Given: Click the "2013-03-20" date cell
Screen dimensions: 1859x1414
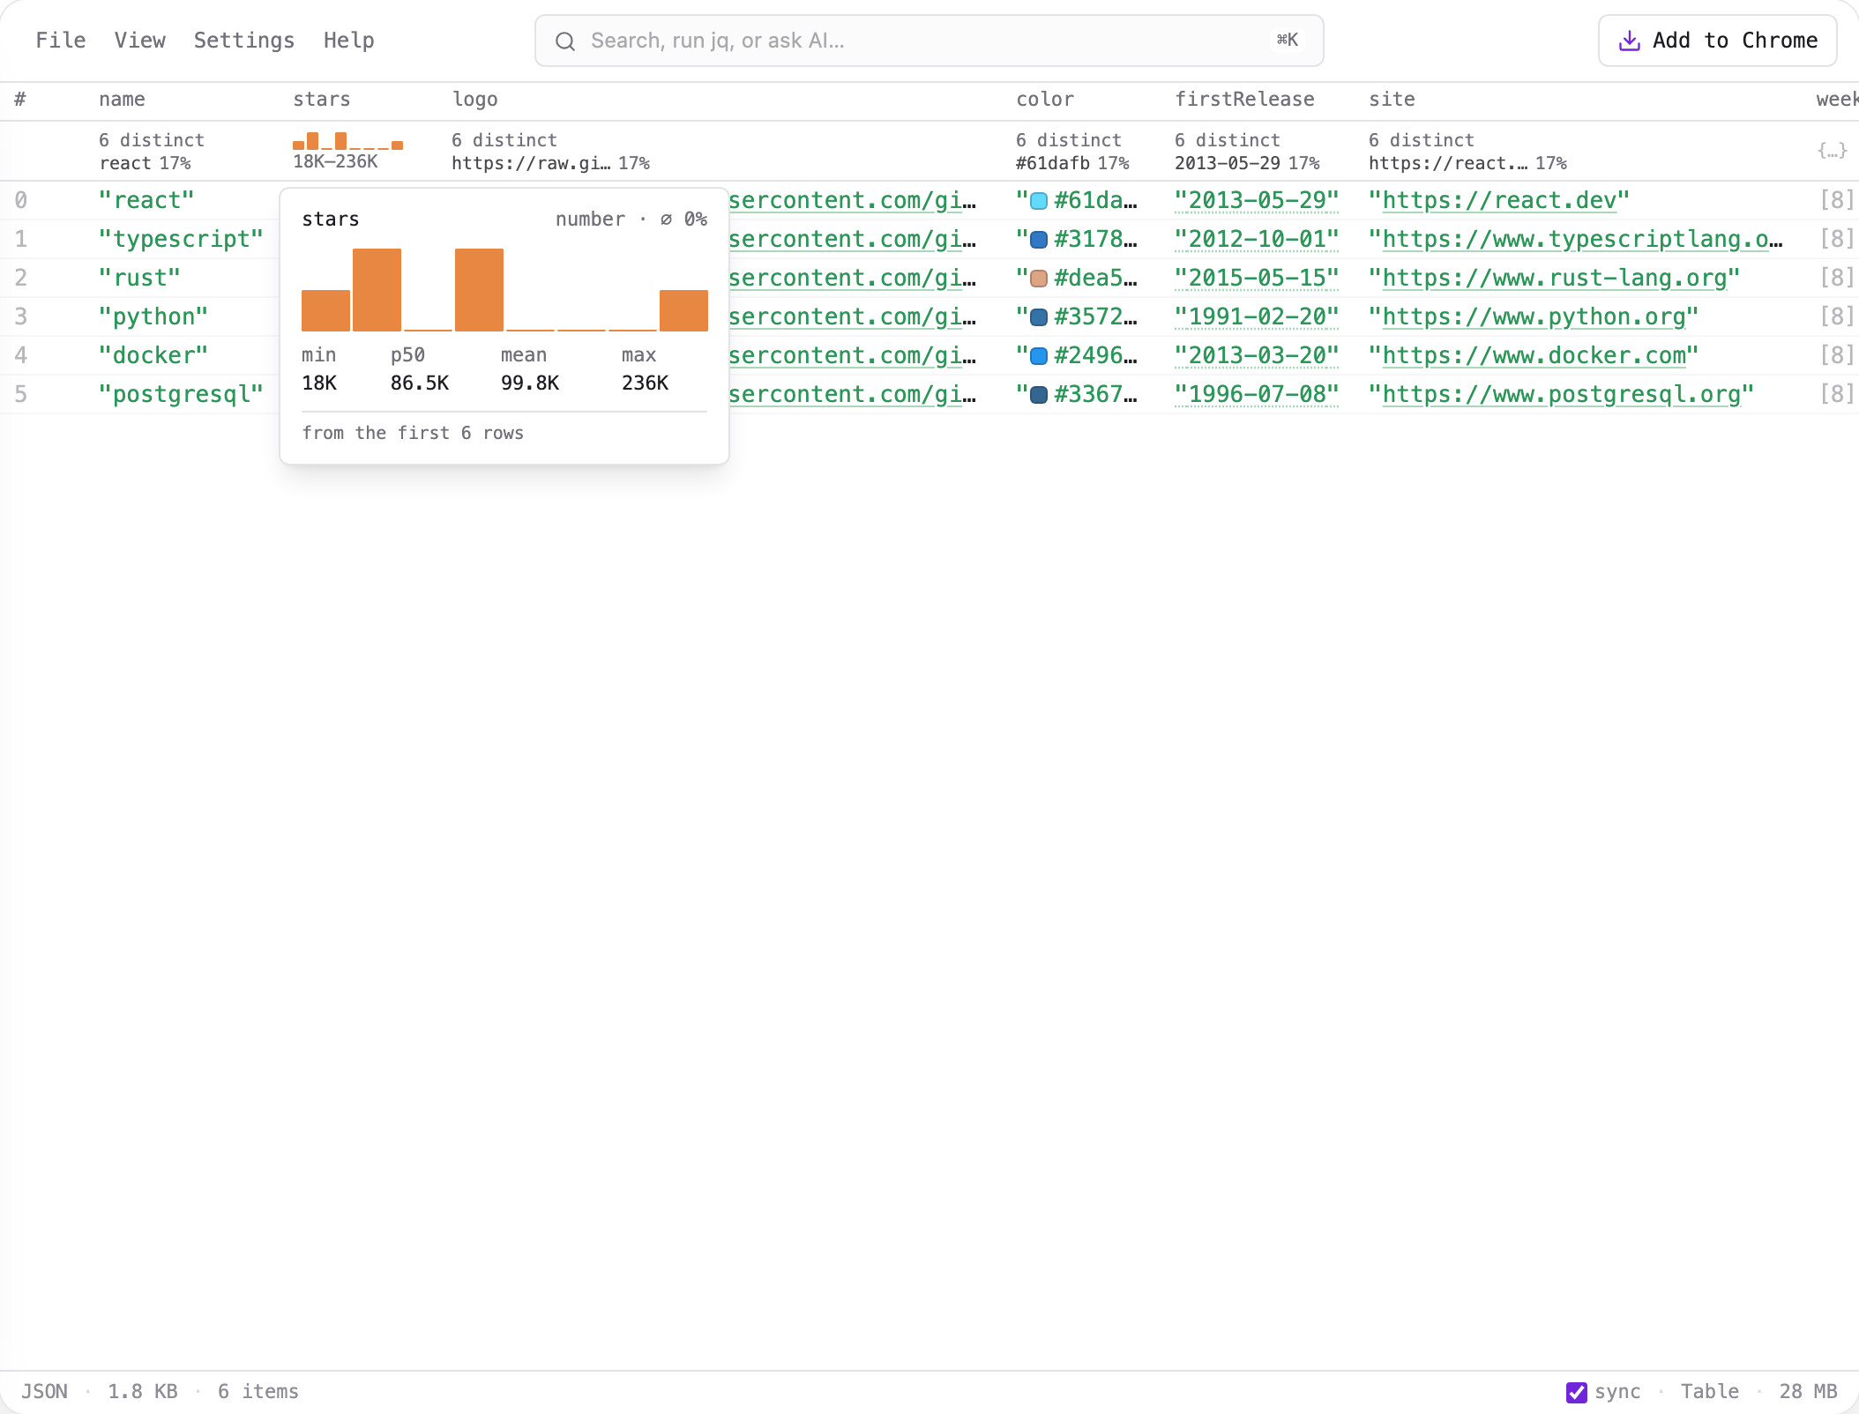Looking at the screenshot, I should pos(1257,356).
